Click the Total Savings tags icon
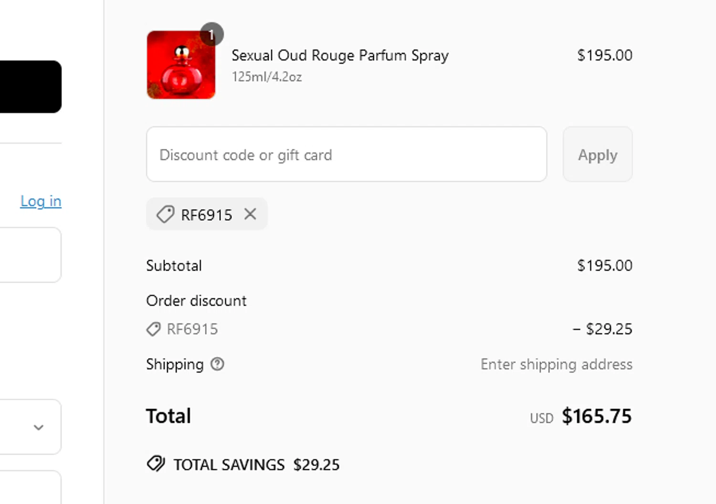This screenshot has height=504, width=716. click(156, 464)
